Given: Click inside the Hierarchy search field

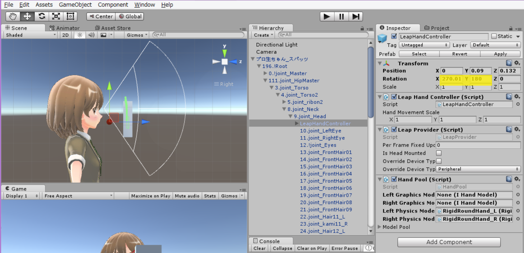Looking at the screenshot, I should [323, 35].
